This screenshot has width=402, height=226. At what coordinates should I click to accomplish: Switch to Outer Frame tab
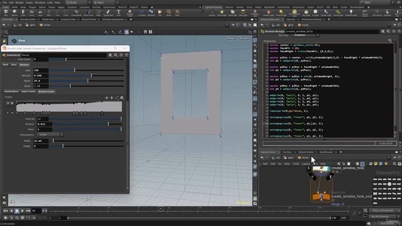click(x=28, y=92)
